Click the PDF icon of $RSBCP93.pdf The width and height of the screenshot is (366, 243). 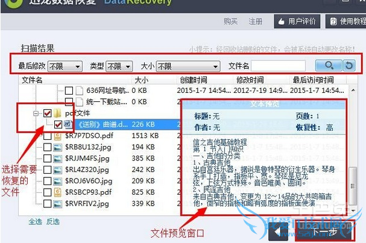point(57,192)
